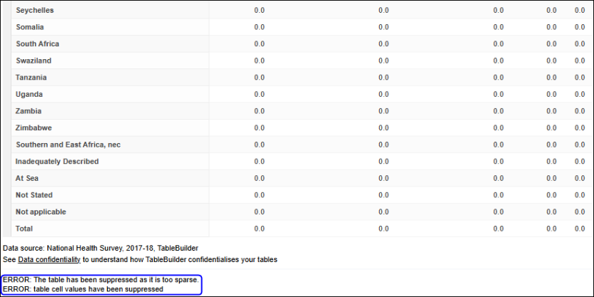Image resolution: width=594 pixels, height=297 pixels.
Task: Select the At Sea row label
Action: pyautogui.click(x=27, y=178)
